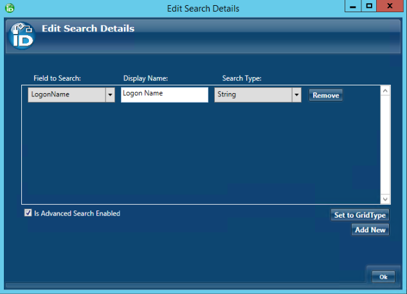Confirm with the Ok button
407x294 pixels.
(x=383, y=277)
